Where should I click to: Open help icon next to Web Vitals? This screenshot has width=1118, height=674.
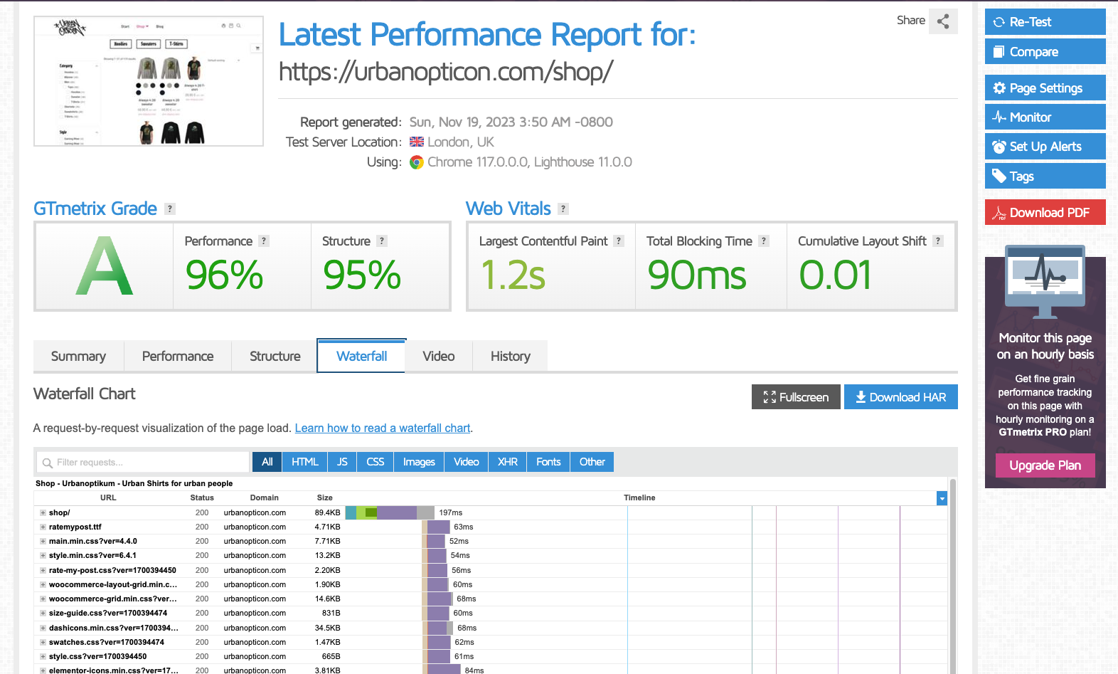563,209
